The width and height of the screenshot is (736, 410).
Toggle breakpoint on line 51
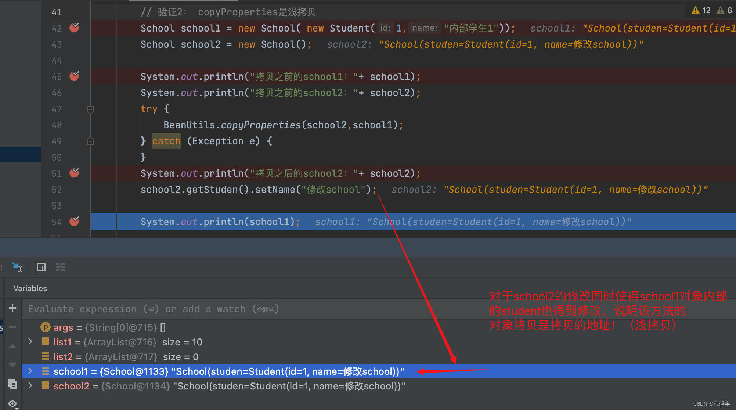pyautogui.click(x=74, y=173)
